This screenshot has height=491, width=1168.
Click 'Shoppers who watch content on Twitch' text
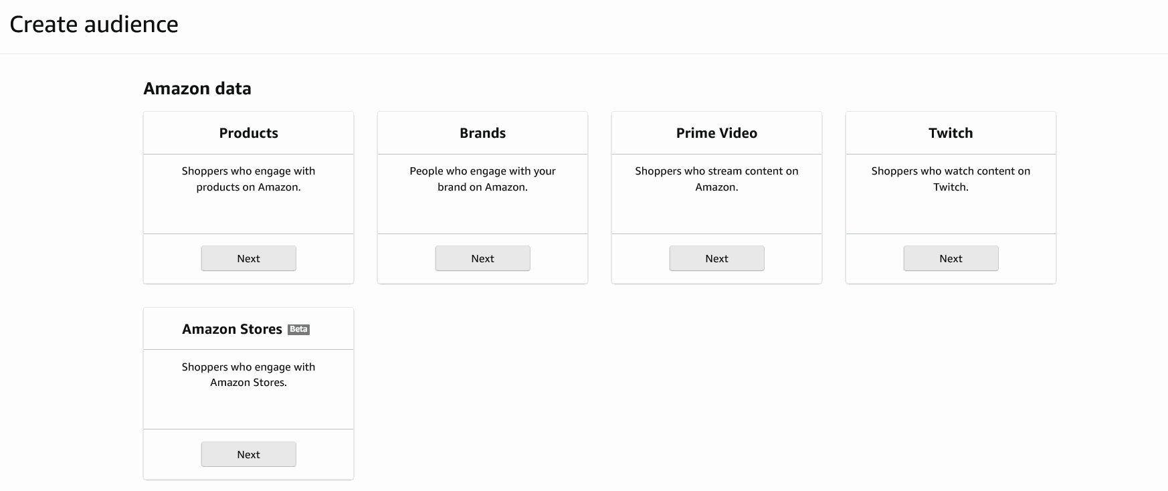click(951, 179)
